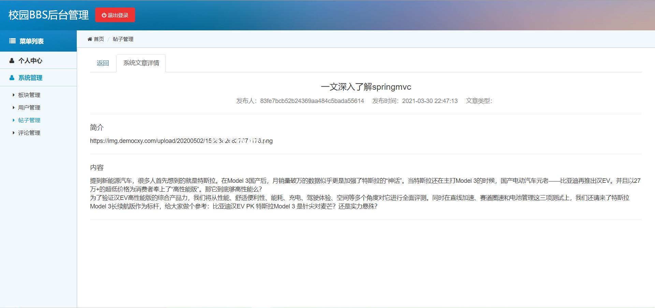Click the power icon on 退出登录 button
The height and width of the screenshot is (308, 655).
pyautogui.click(x=103, y=15)
